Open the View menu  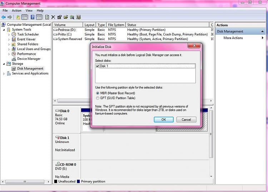click(29, 11)
